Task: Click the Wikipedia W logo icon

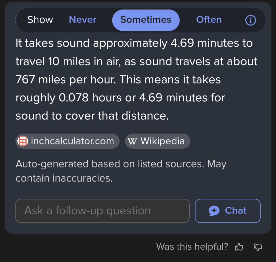Action: click(x=132, y=141)
